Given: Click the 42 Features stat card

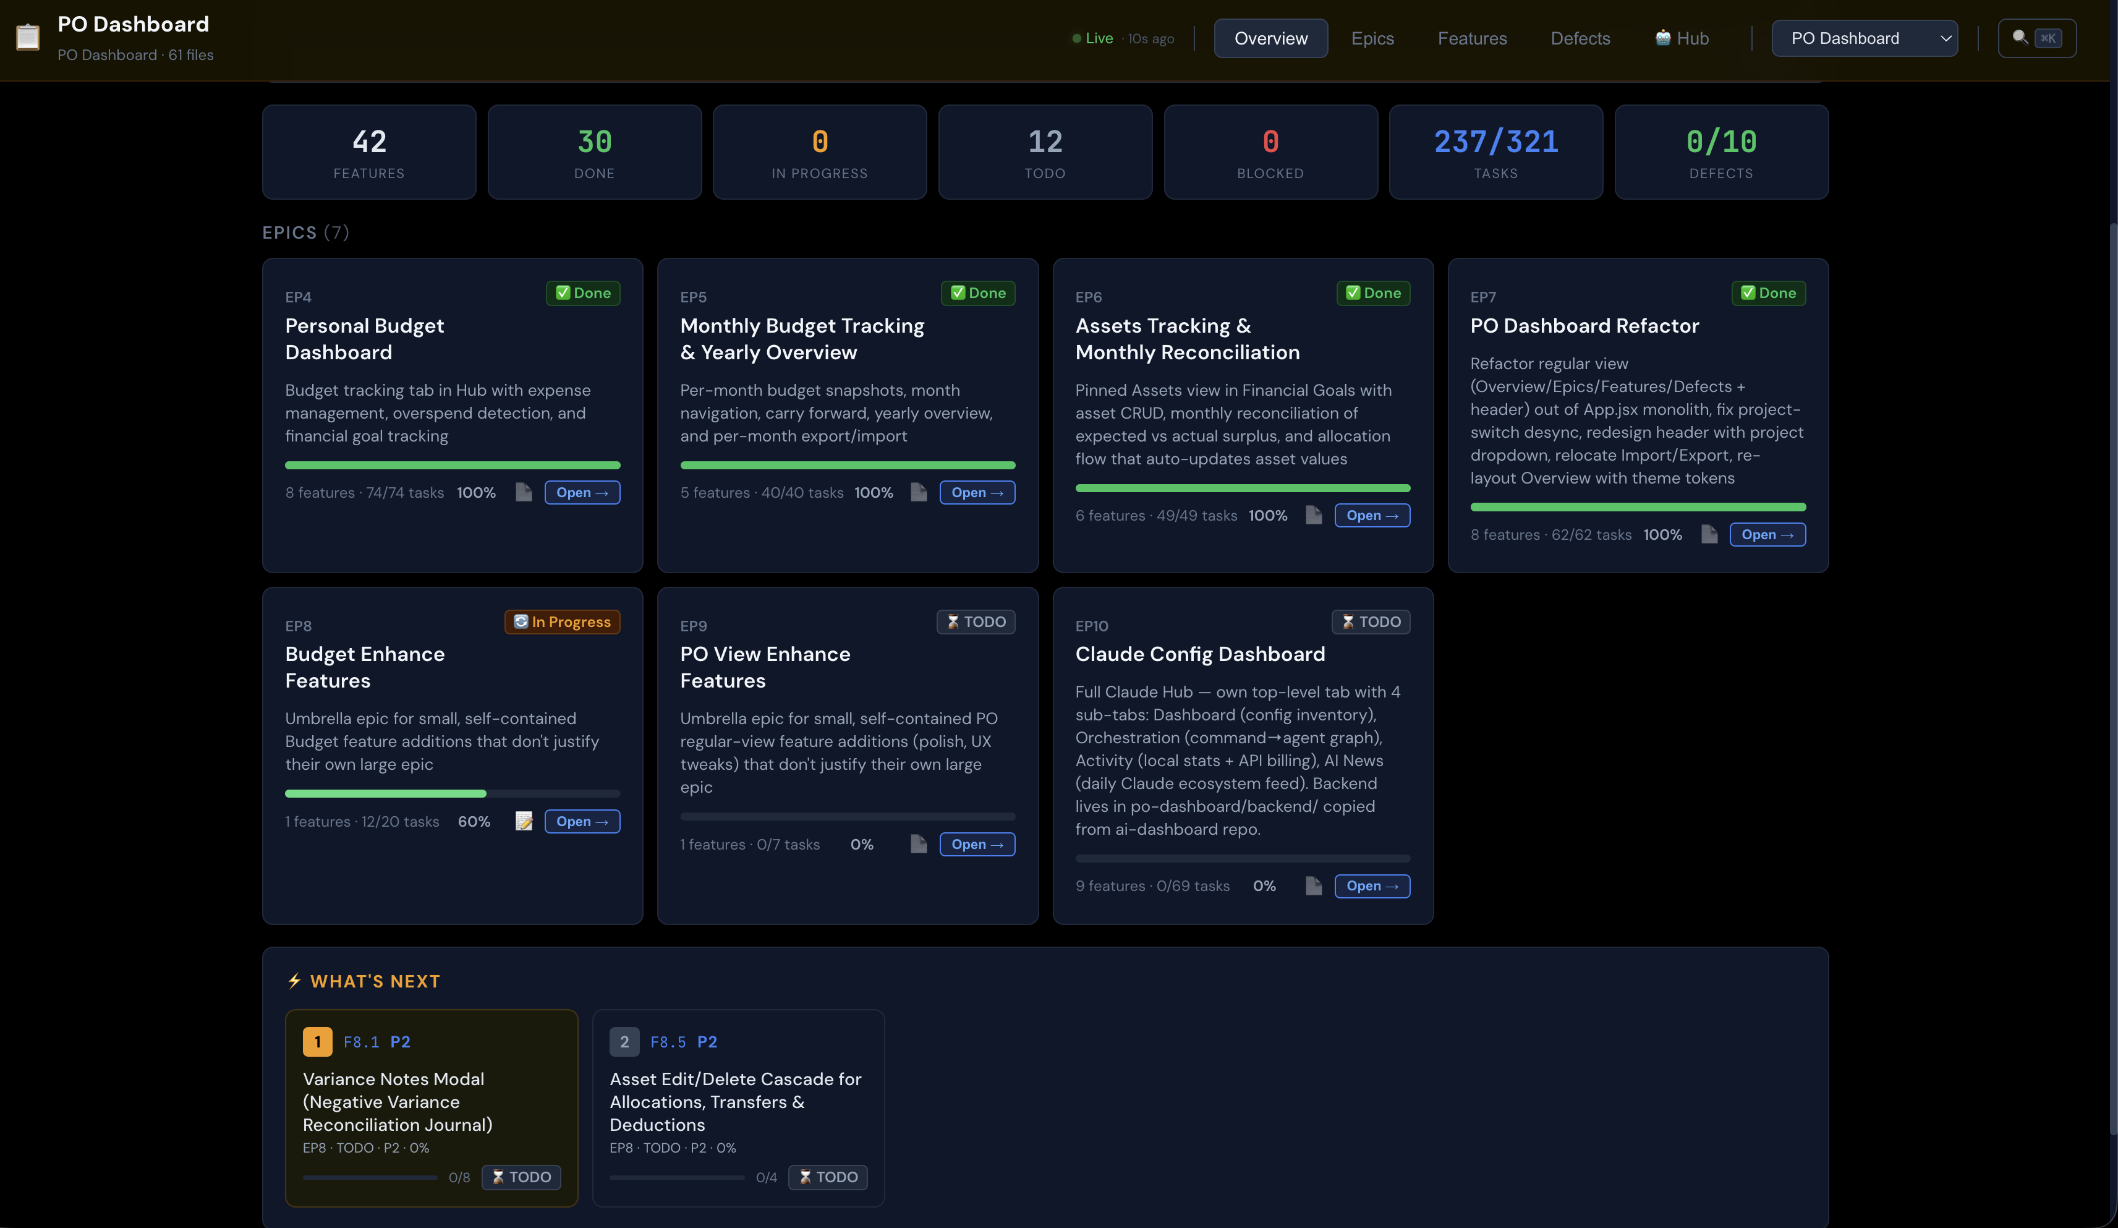Looking at the screenshot, I should pyautogui.click(x=369, y=152).
